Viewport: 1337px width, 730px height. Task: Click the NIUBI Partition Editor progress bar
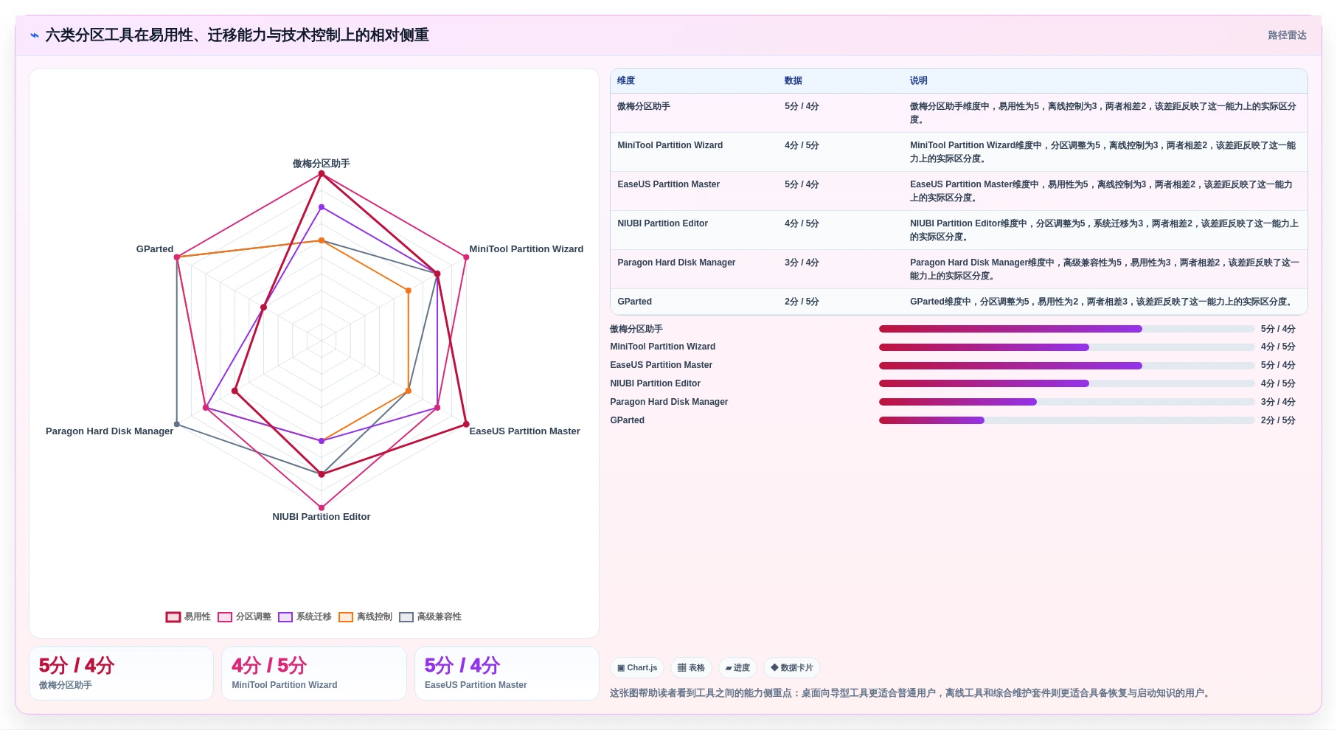(1066, 383)
